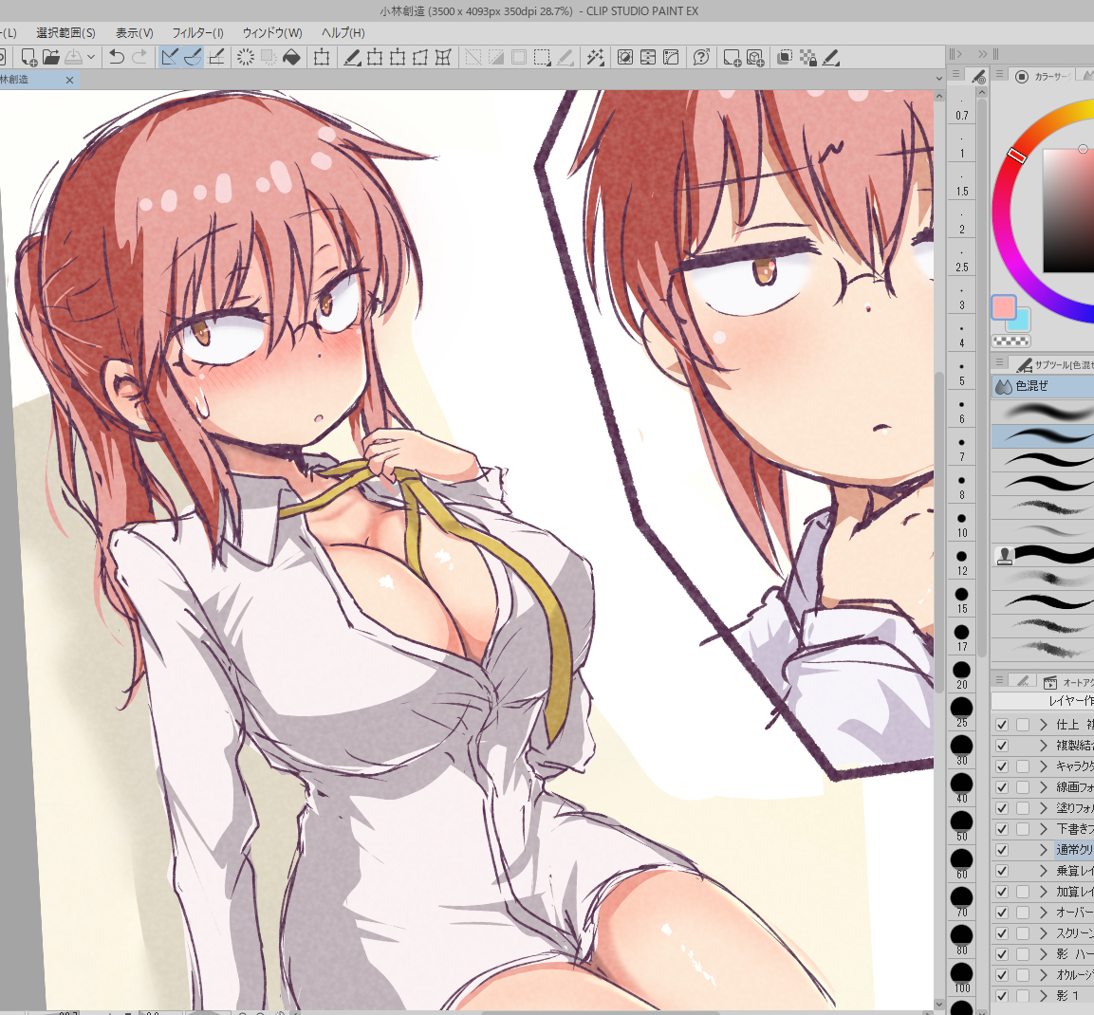The height and width of the screenshot is (1015, 1094).
Task: Select the transparent checkered color swatch
Action: [1011, 341]
